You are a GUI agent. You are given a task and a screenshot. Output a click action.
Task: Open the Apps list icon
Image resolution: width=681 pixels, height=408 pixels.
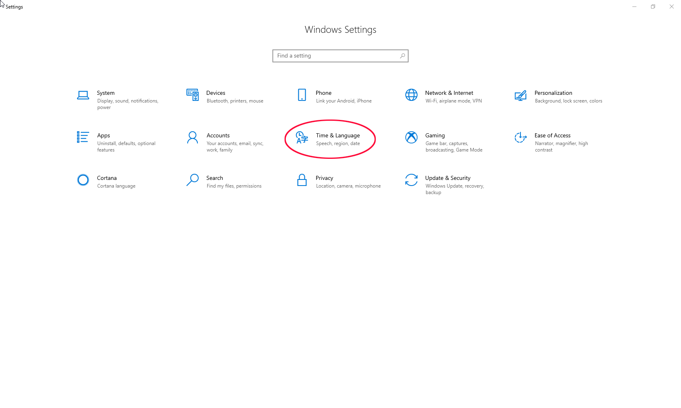click(83, 137)
